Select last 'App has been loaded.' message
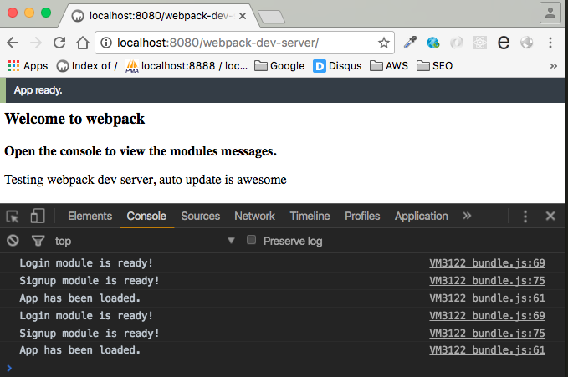 [79, 350]
